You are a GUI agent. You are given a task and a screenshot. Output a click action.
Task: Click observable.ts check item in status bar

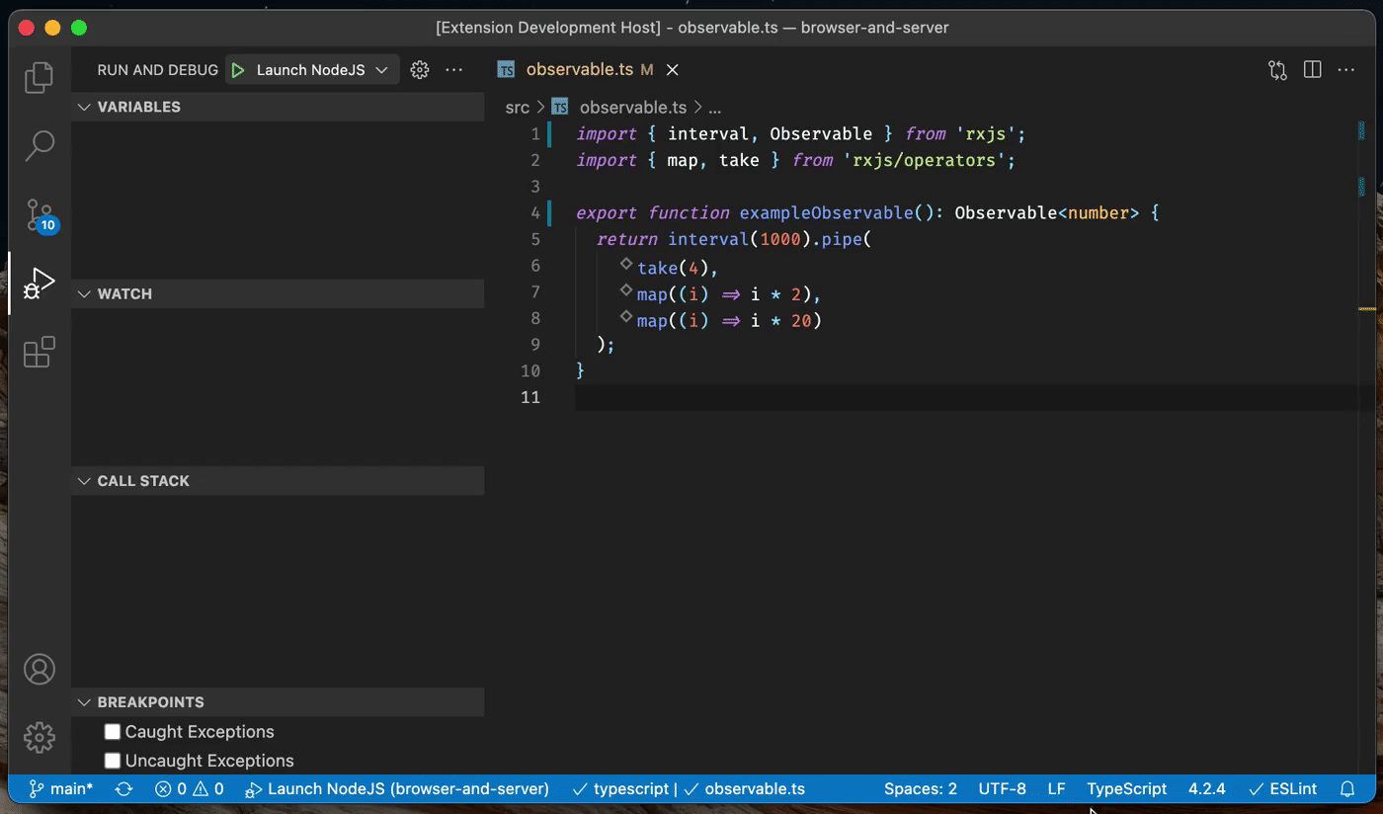click(x=745, y=788)
